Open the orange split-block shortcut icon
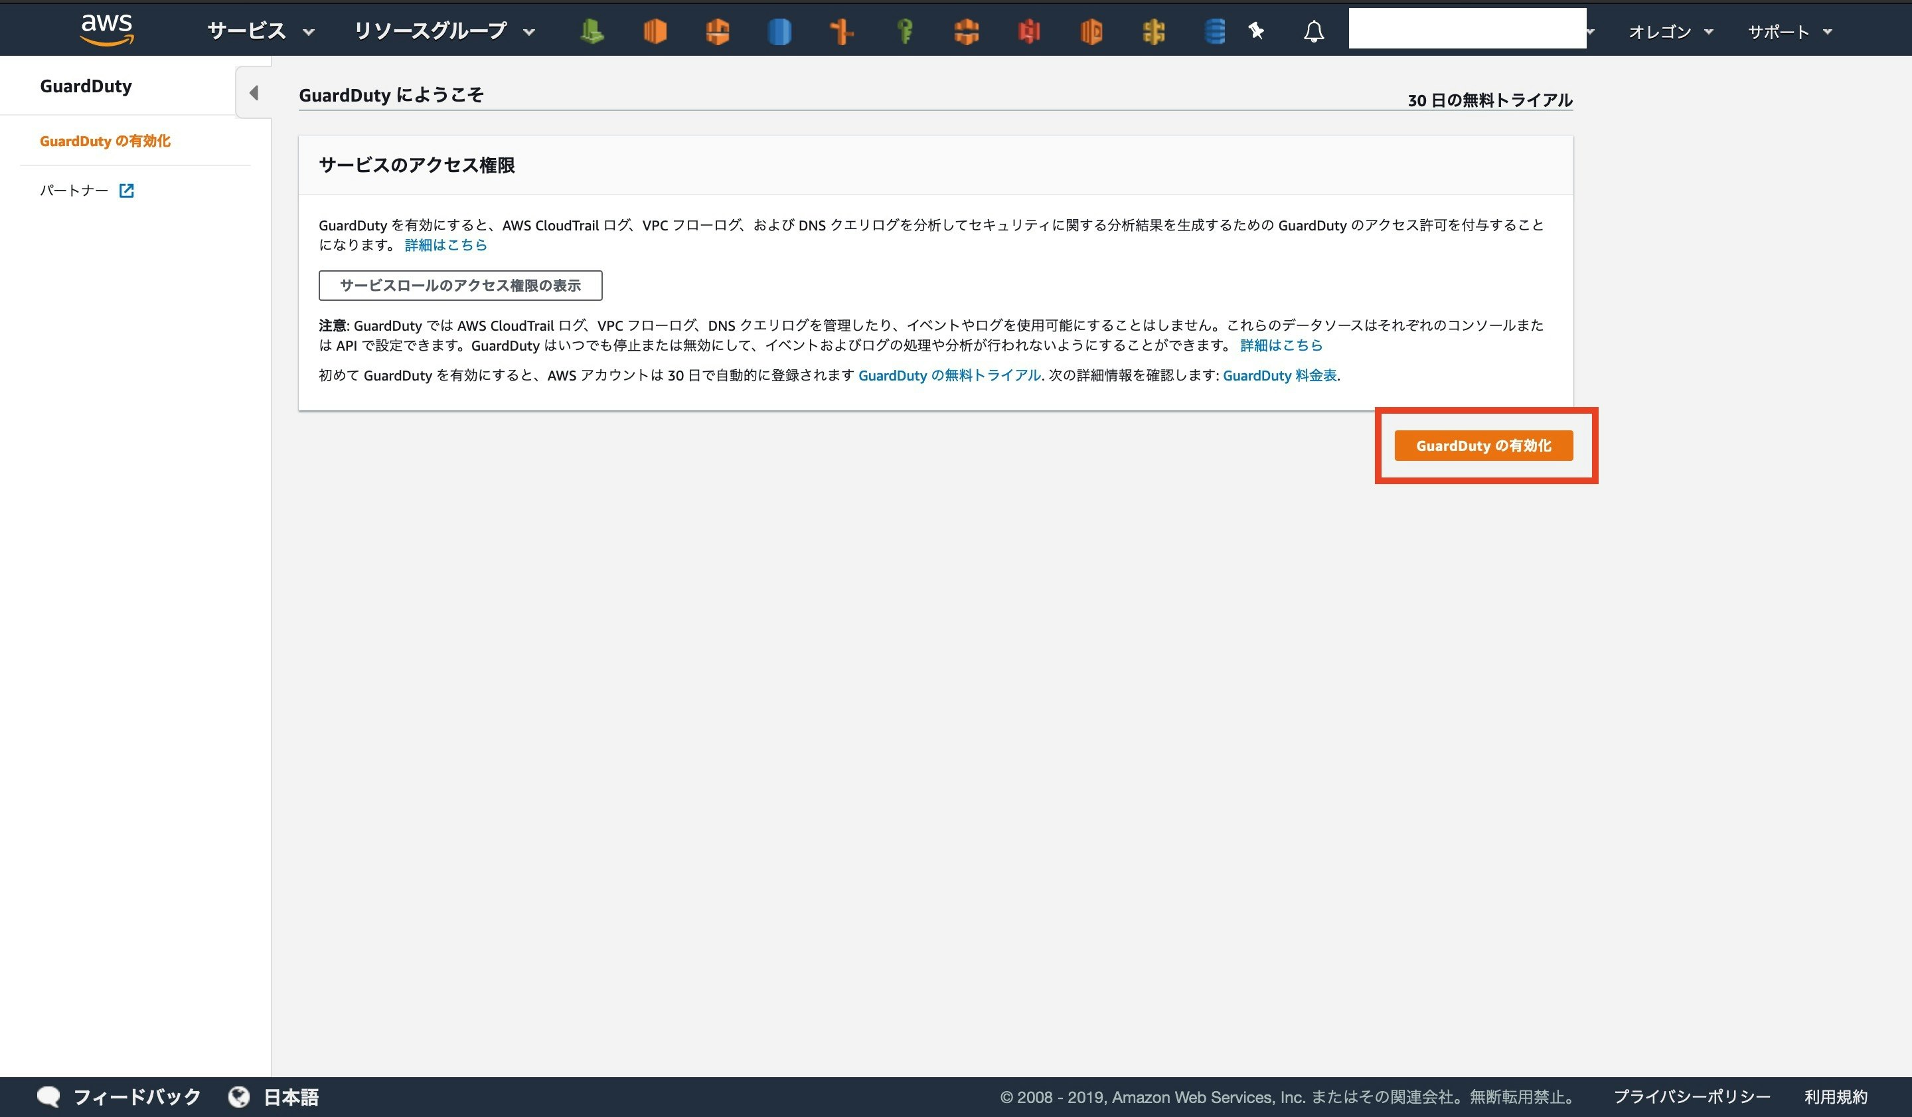The image size is (1912, 1117). [967, 31]
